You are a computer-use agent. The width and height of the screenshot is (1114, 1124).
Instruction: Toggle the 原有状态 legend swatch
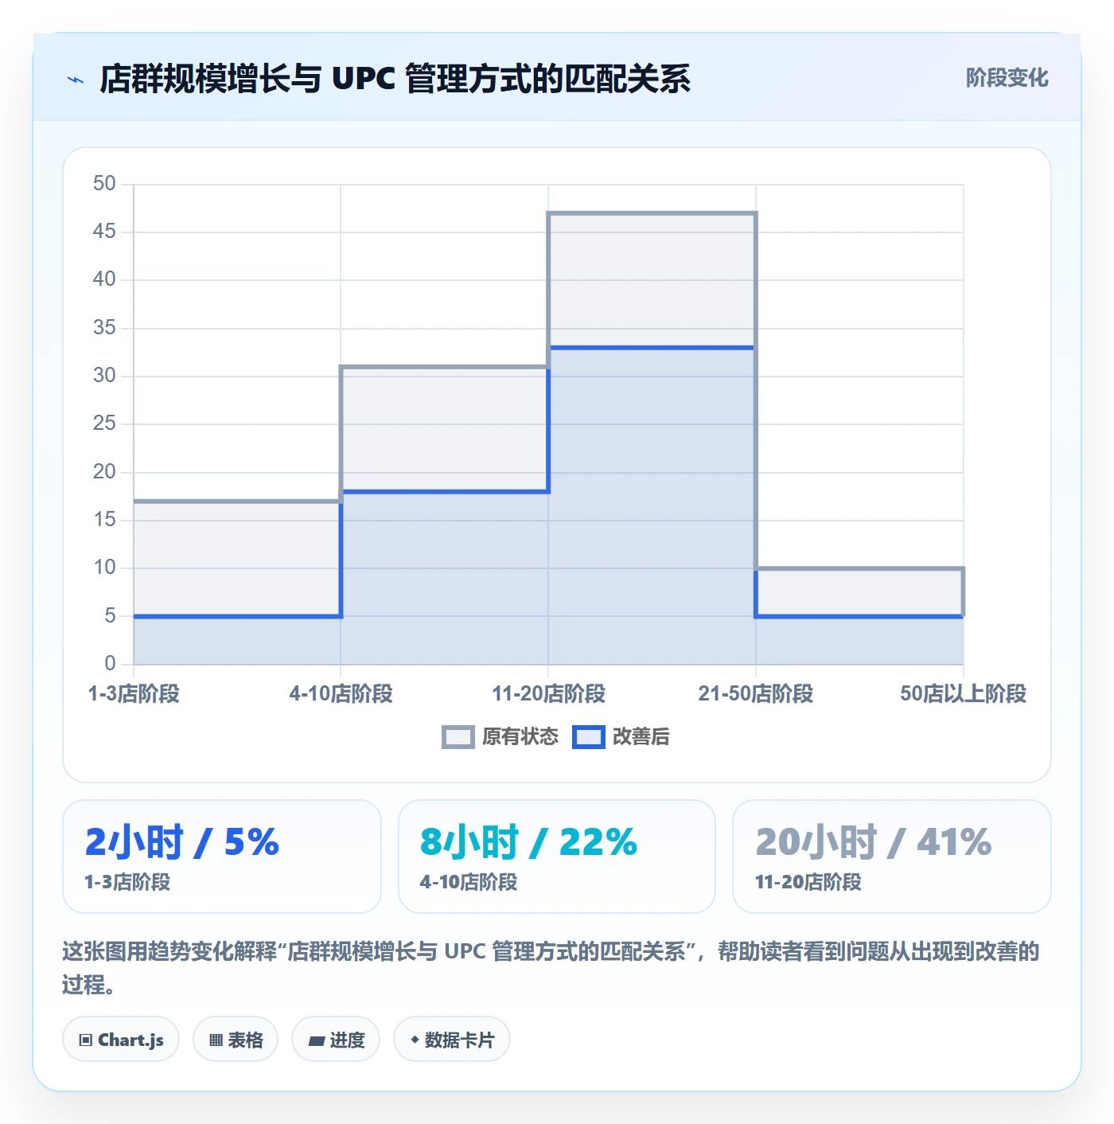coord(458,737)
